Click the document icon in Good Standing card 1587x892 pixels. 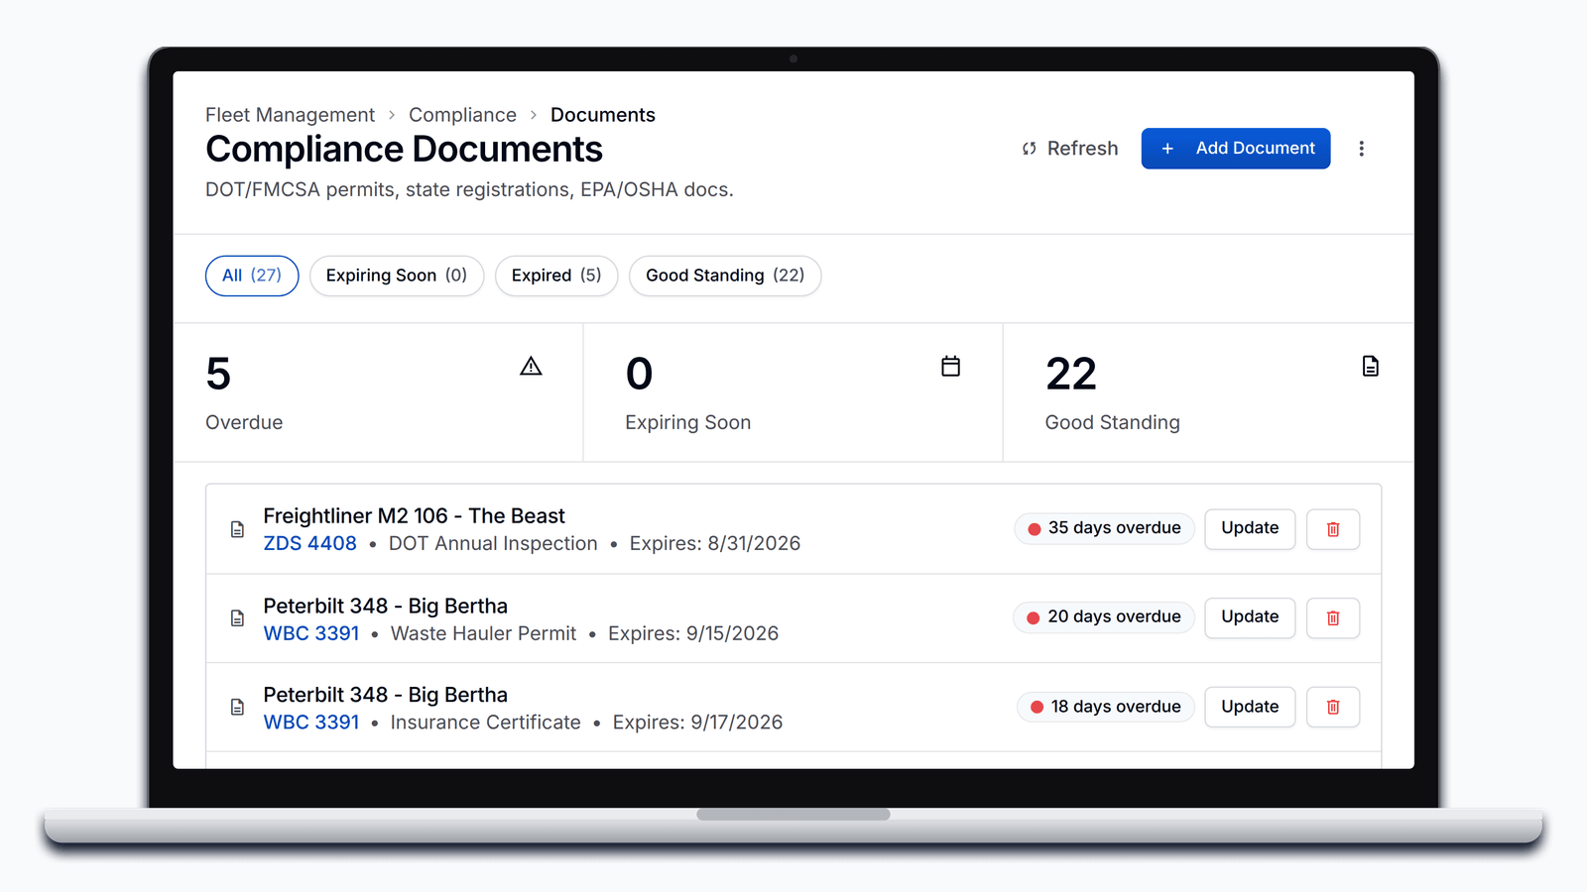[x=1370, y=367]
